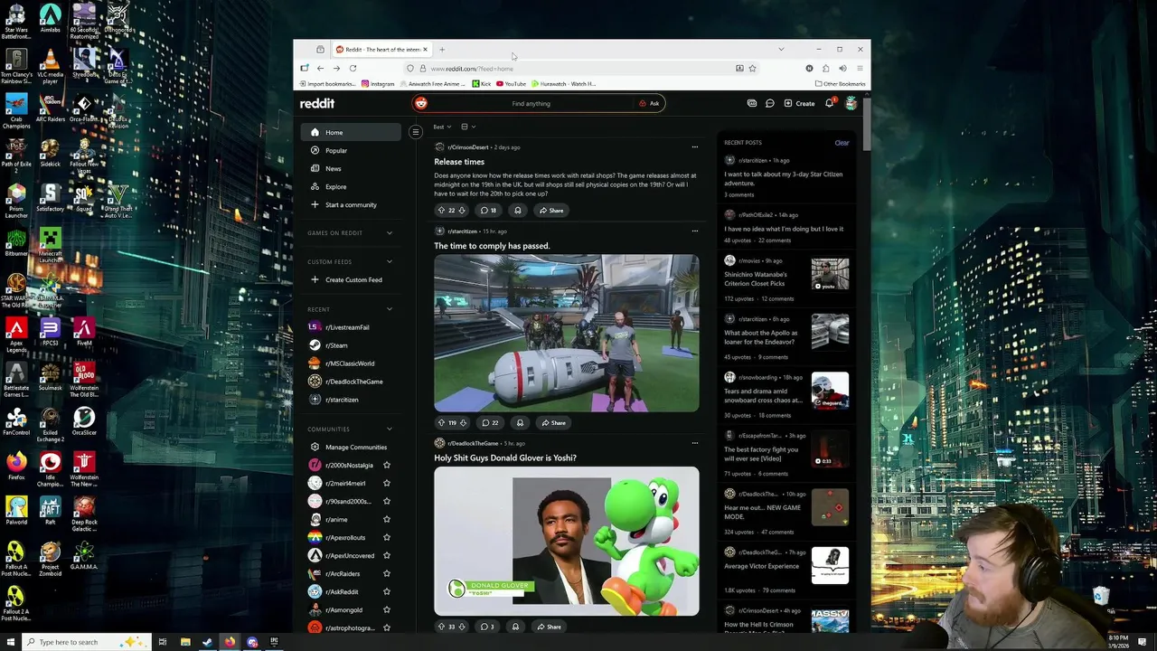Open YouTube bookmark in bookmarks bar
The width and height of the screenshot is (1157, 651).
point(512,84)
